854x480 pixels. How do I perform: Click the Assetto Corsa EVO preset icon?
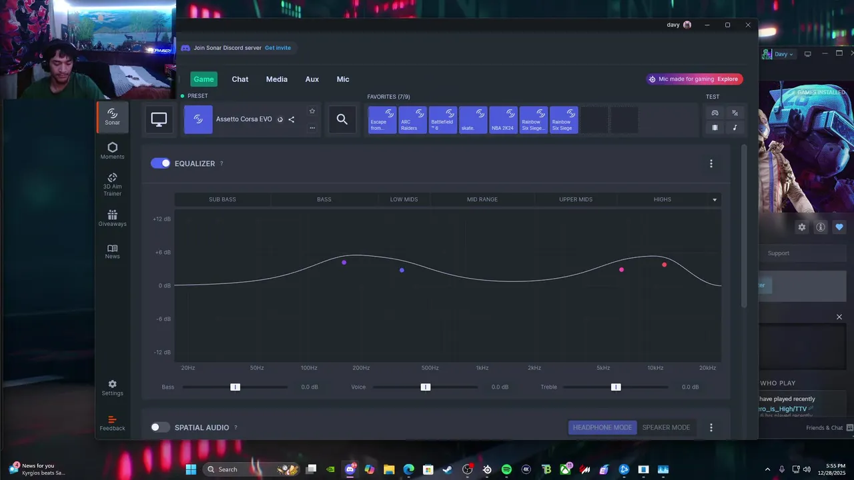198,119
